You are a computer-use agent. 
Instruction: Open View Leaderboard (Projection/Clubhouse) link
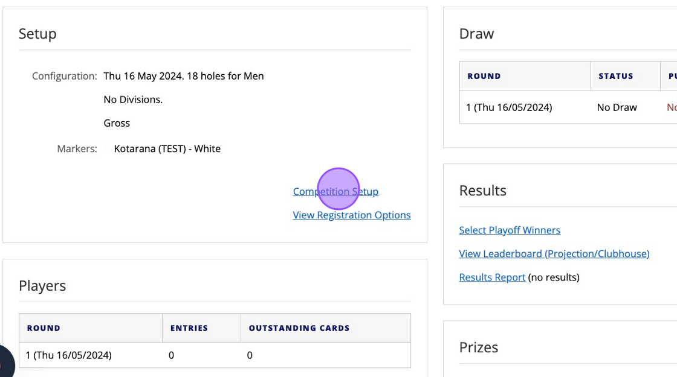tap(554, 254)
